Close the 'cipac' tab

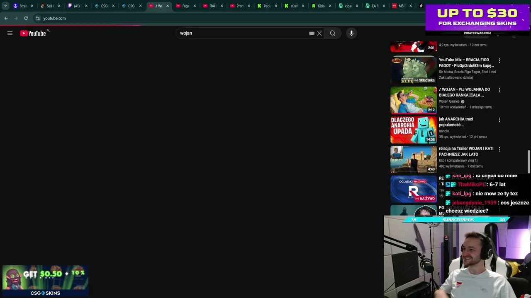(x=357, y=6)
